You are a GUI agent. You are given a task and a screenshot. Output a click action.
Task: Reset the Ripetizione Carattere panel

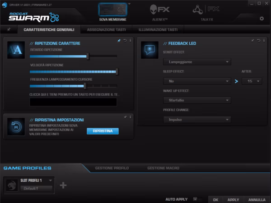point(125,41)
